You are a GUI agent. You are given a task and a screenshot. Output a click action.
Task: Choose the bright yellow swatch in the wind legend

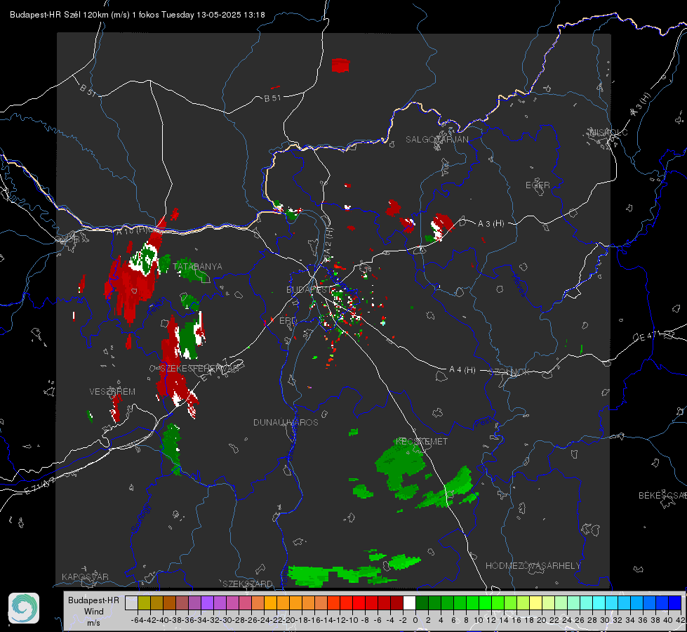point(536,603)
